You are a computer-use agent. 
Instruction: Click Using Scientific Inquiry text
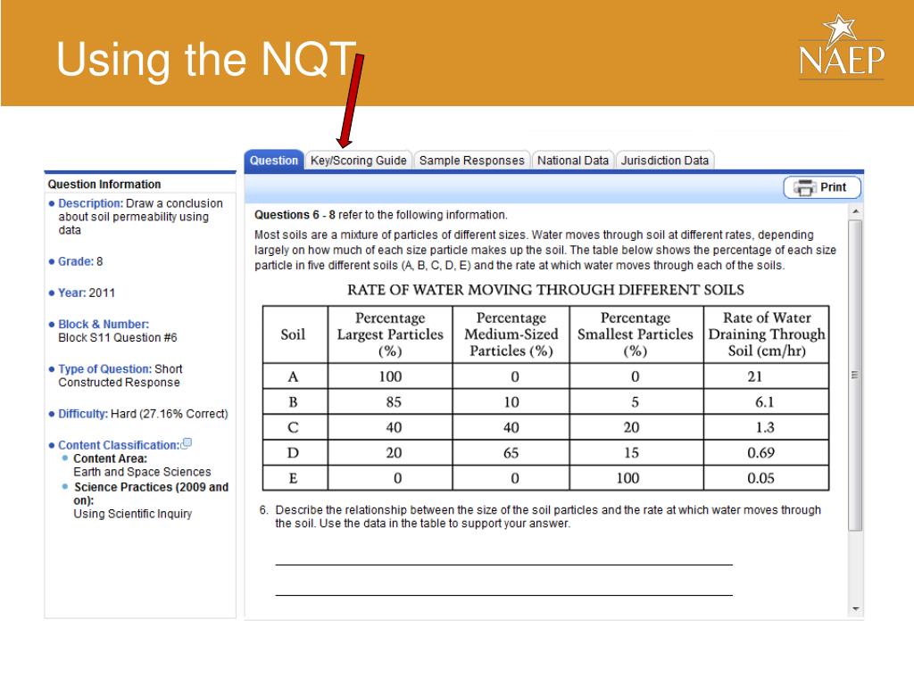tap(132, 514)
